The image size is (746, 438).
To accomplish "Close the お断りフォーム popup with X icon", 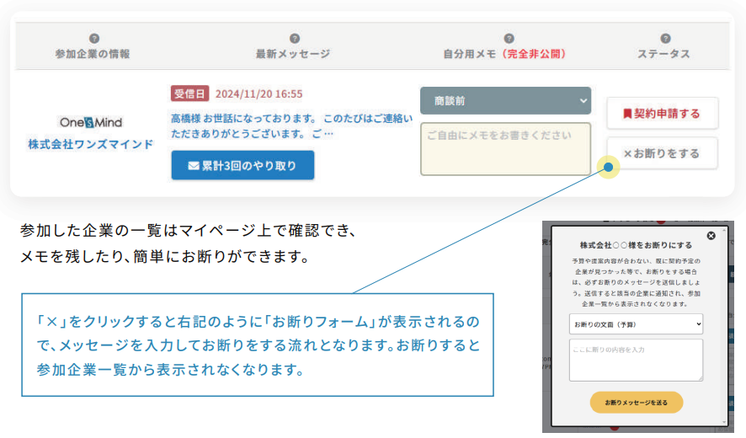I will [x=711, y=236].
